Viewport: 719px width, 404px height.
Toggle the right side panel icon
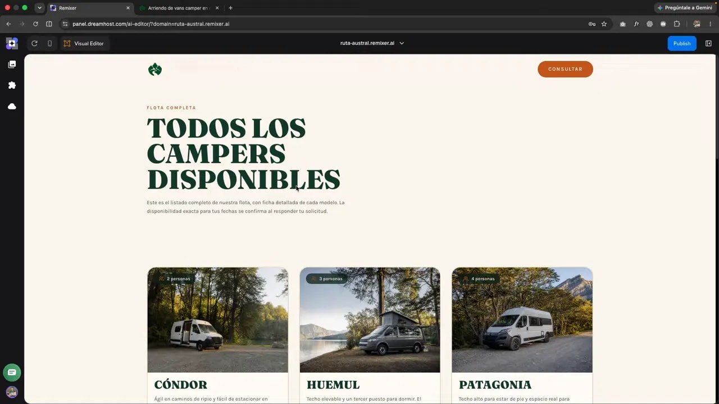pyautogui.click(x=708, y=43)
